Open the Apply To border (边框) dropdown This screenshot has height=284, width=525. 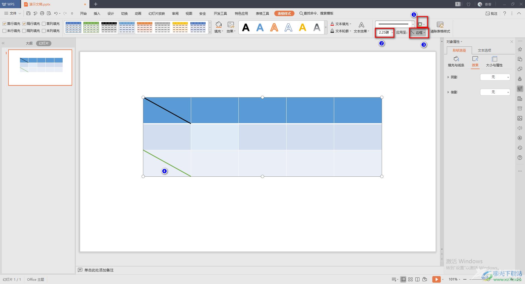(418, 32)
